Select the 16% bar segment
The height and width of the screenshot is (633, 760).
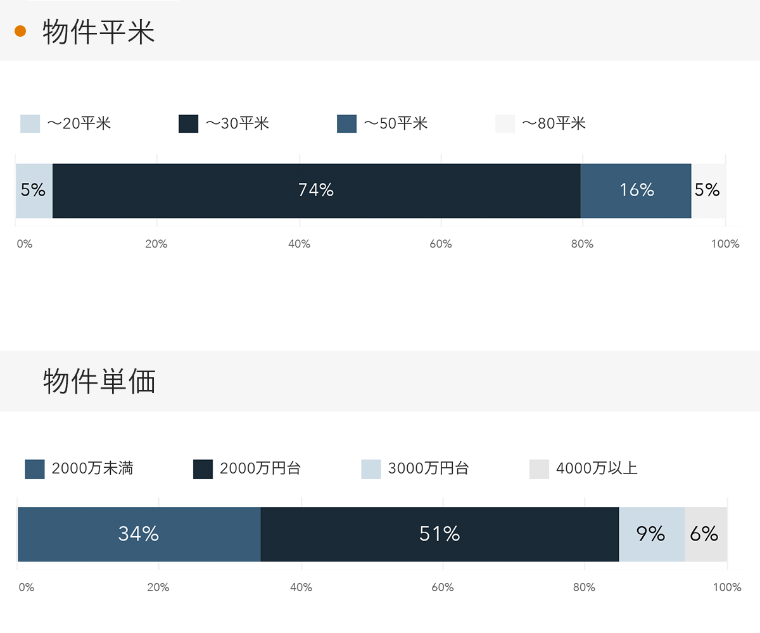[636, 191]
